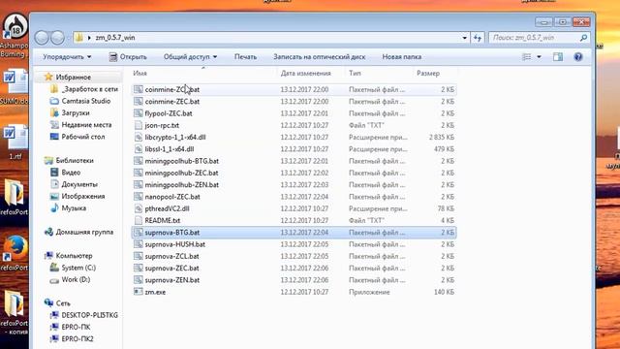This screenshot has width=620, height=349.
Task: Open the help question mark icon
Action: (578, 57)
